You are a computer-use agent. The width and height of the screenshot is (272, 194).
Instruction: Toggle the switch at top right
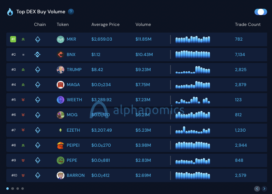click(260, 12)
